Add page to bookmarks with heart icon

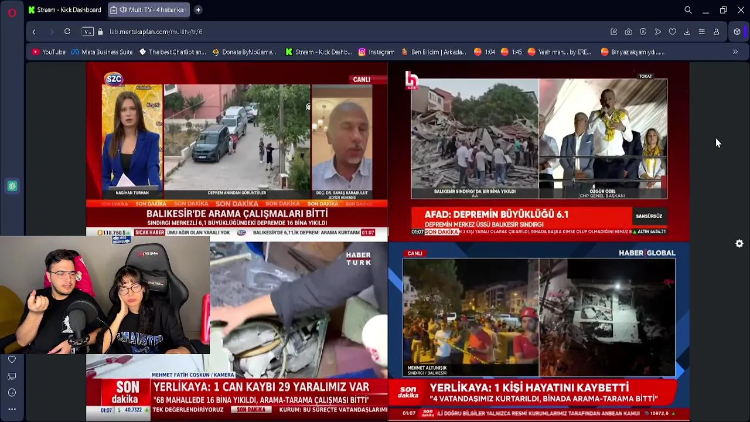[672, 32]
